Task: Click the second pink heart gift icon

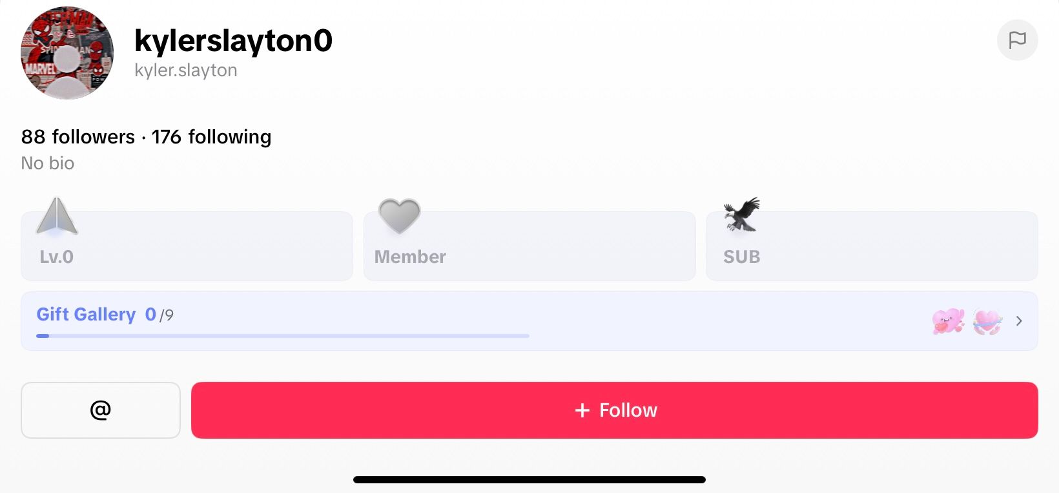Action: pos(987,320)
